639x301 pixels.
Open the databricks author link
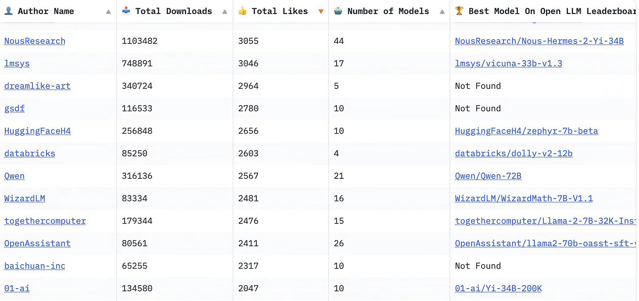tap(30, 153)
